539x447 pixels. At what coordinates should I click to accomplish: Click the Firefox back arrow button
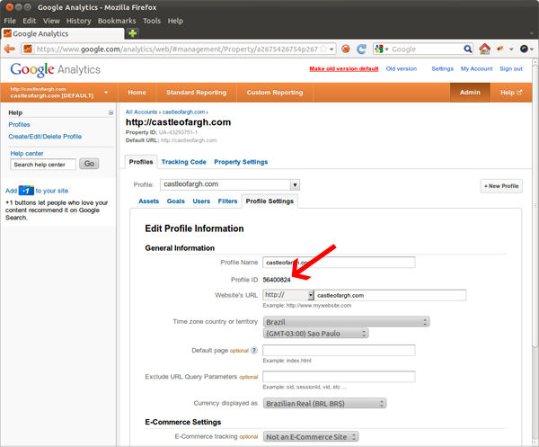coord(10,49)
